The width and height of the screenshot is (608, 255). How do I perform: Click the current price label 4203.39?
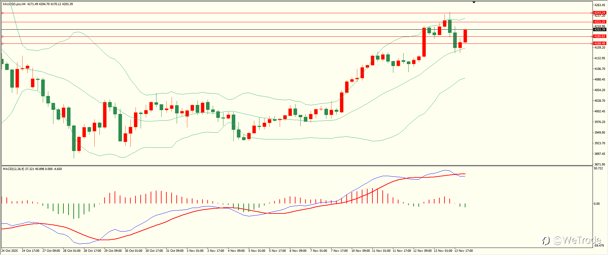[x=600, y=29]
